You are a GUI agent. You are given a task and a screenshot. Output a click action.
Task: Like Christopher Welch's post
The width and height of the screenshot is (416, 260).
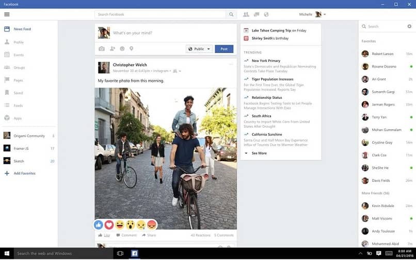[104, 235]
